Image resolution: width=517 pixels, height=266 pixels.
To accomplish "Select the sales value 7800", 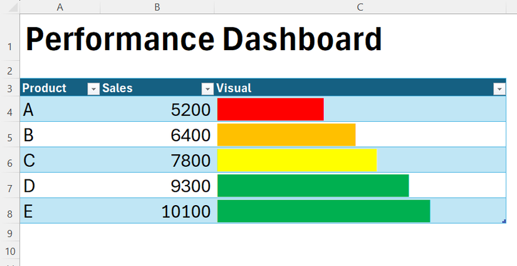I will point(157,160).
